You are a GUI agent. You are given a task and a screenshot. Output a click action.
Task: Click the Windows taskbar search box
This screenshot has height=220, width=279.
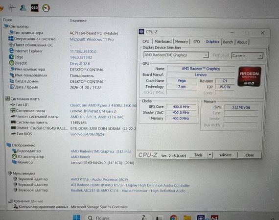point(118,218)
